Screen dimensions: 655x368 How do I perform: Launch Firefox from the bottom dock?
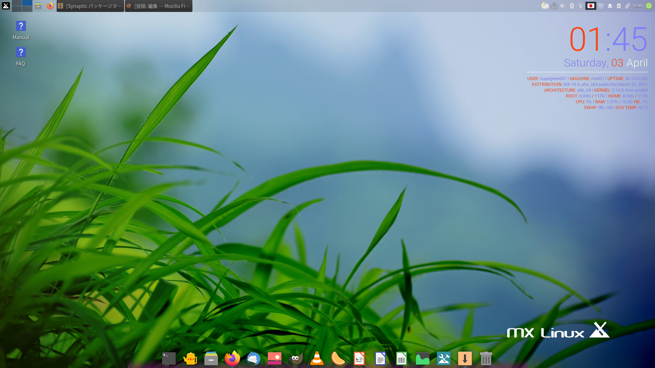coord(232,358)
